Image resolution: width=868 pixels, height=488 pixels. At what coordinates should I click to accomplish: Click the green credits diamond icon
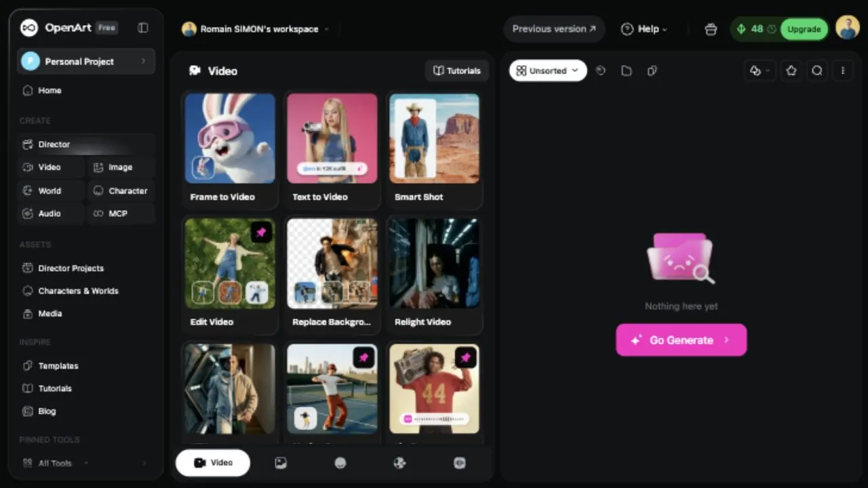click(741, 29)
